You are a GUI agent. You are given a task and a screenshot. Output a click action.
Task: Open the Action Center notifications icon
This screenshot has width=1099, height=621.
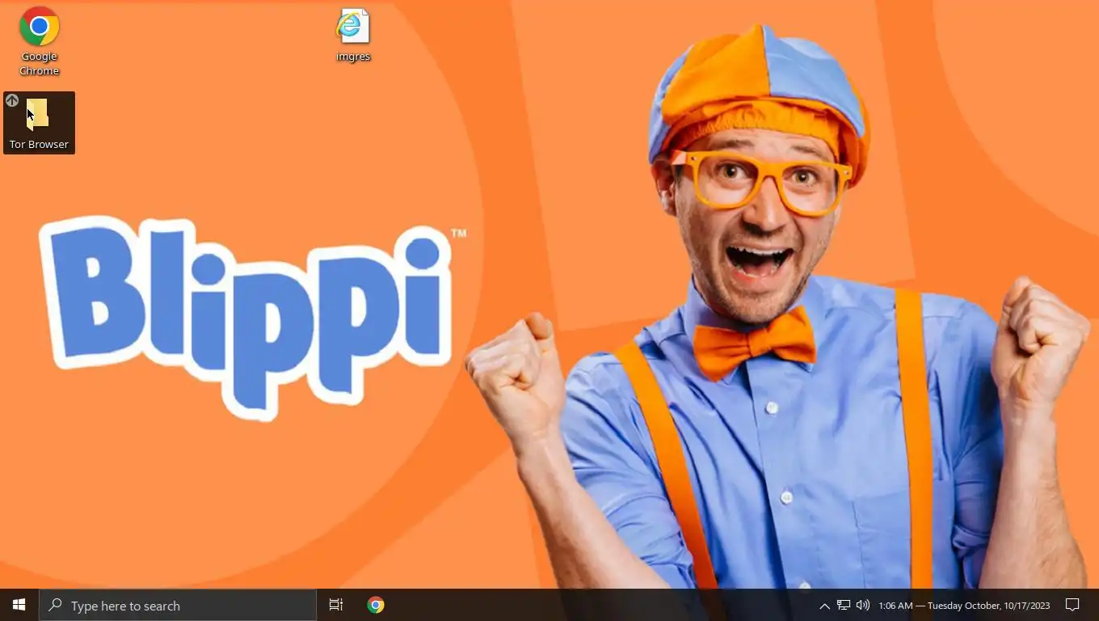pos(1072,605)
